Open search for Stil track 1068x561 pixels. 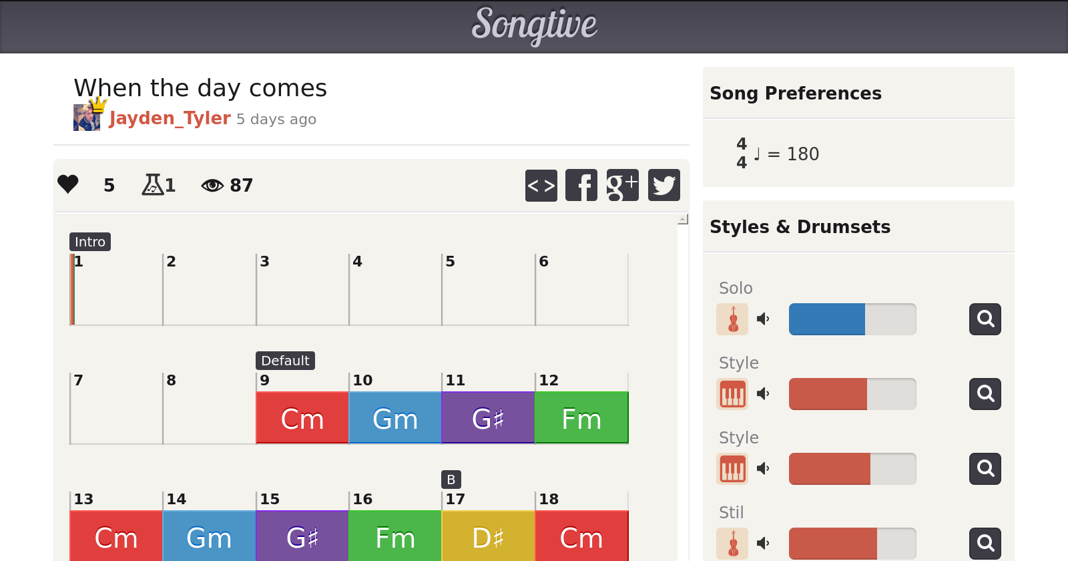pyautogui.click(x=985, y=544)
